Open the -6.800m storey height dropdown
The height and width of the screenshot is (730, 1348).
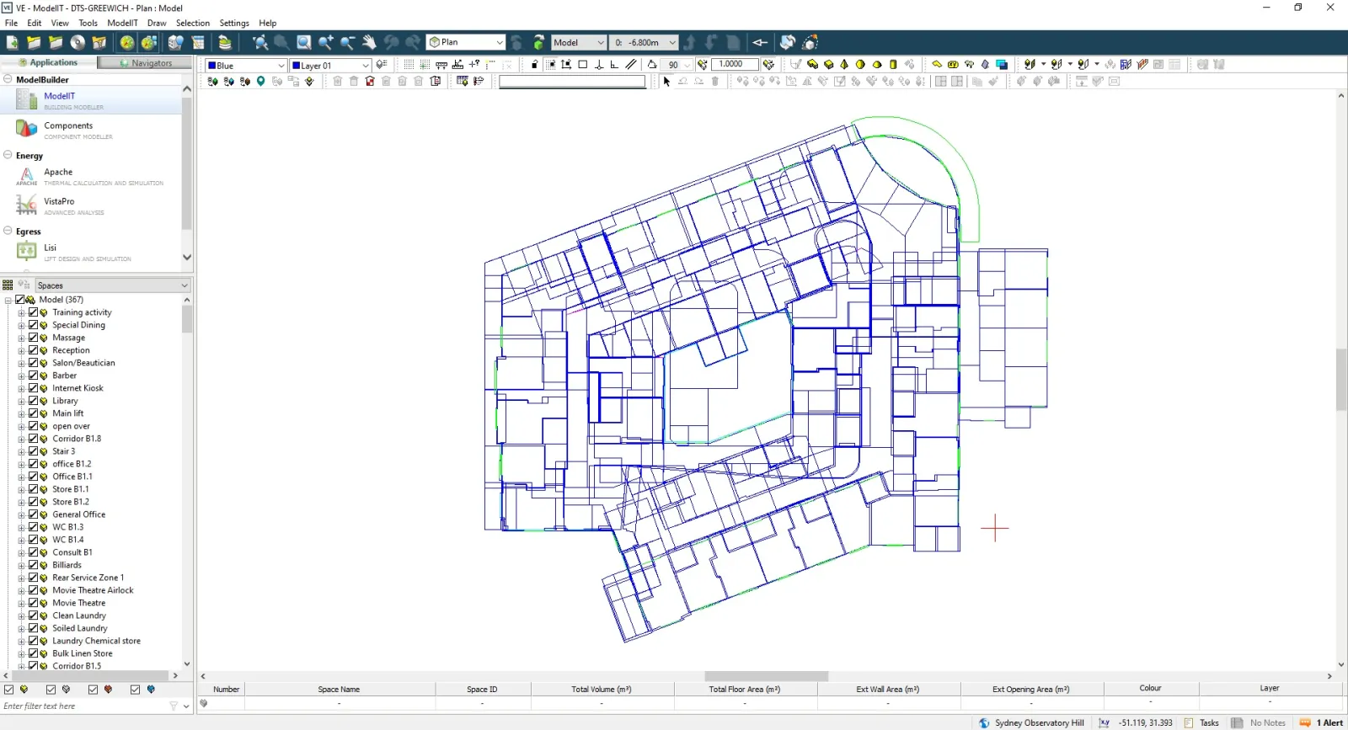(x=645, y=42)
